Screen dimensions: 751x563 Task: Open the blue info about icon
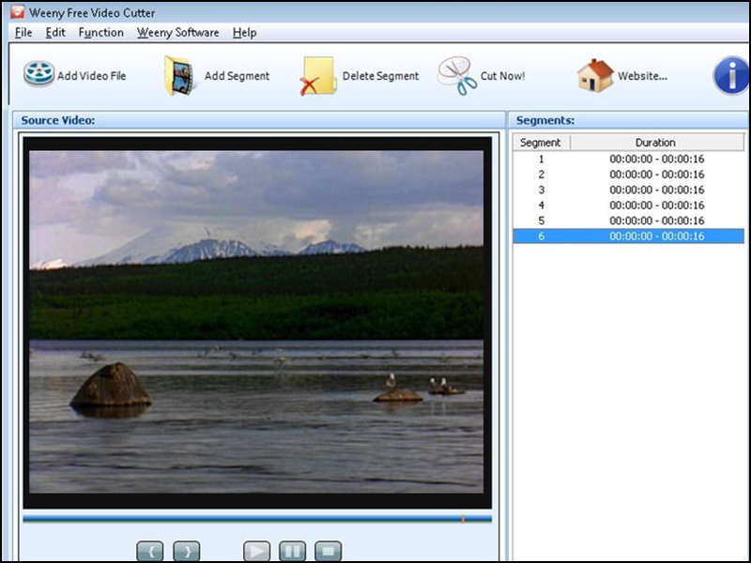tap(731, 76)
